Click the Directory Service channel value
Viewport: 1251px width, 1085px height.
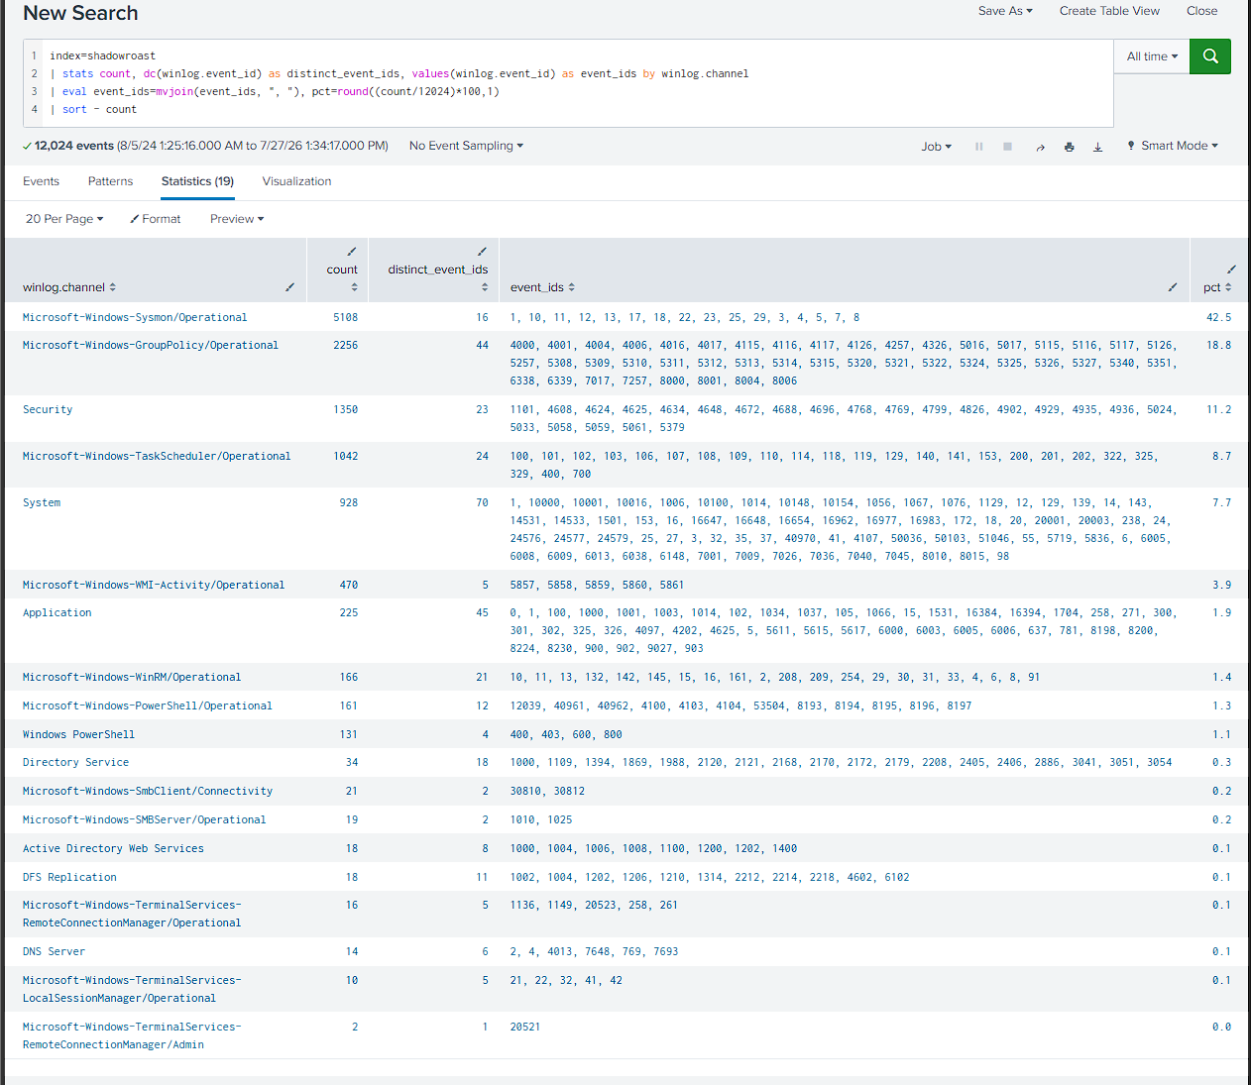coord(75,763)
